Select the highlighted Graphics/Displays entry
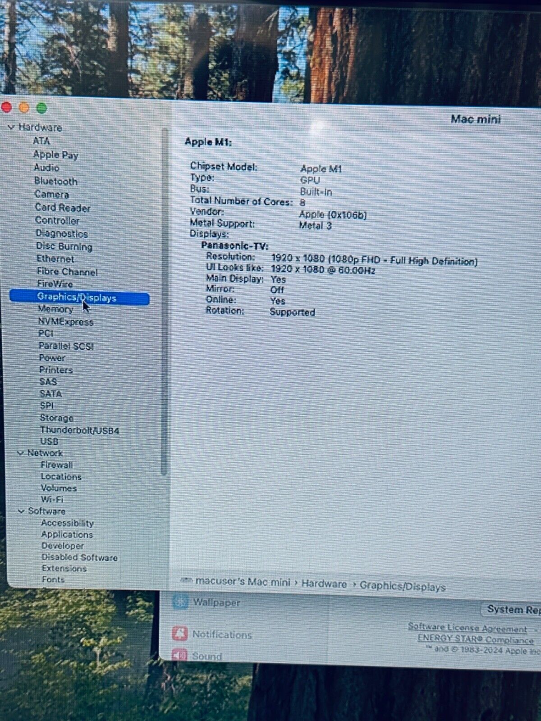The width and height of the screenshot is (541, 721). (x=79, y=298)
